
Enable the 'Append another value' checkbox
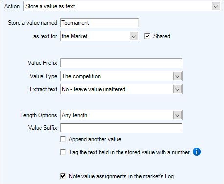point(63,139)
